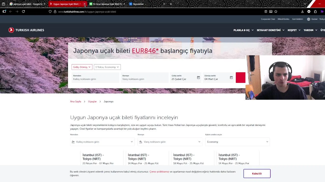Open the EUR846* price link
The height and width of the screenshot is (182, 325).
click(145, 51)
